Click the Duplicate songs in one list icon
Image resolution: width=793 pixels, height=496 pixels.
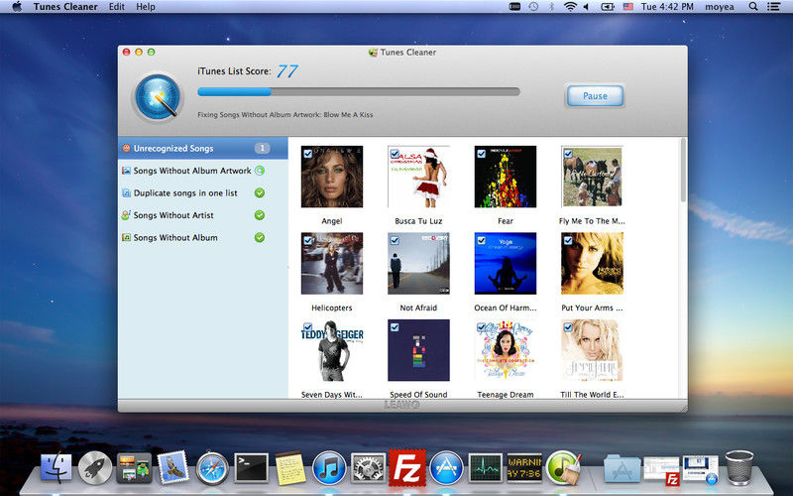click(126, 192)
